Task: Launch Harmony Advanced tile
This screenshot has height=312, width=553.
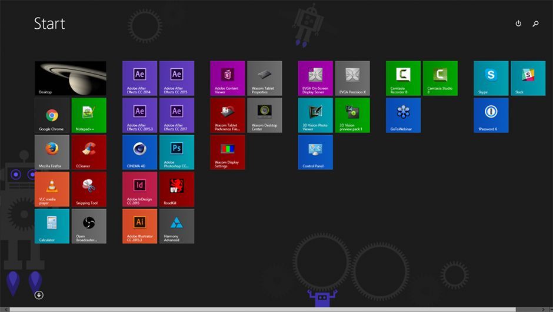Action: click(176, 226)
